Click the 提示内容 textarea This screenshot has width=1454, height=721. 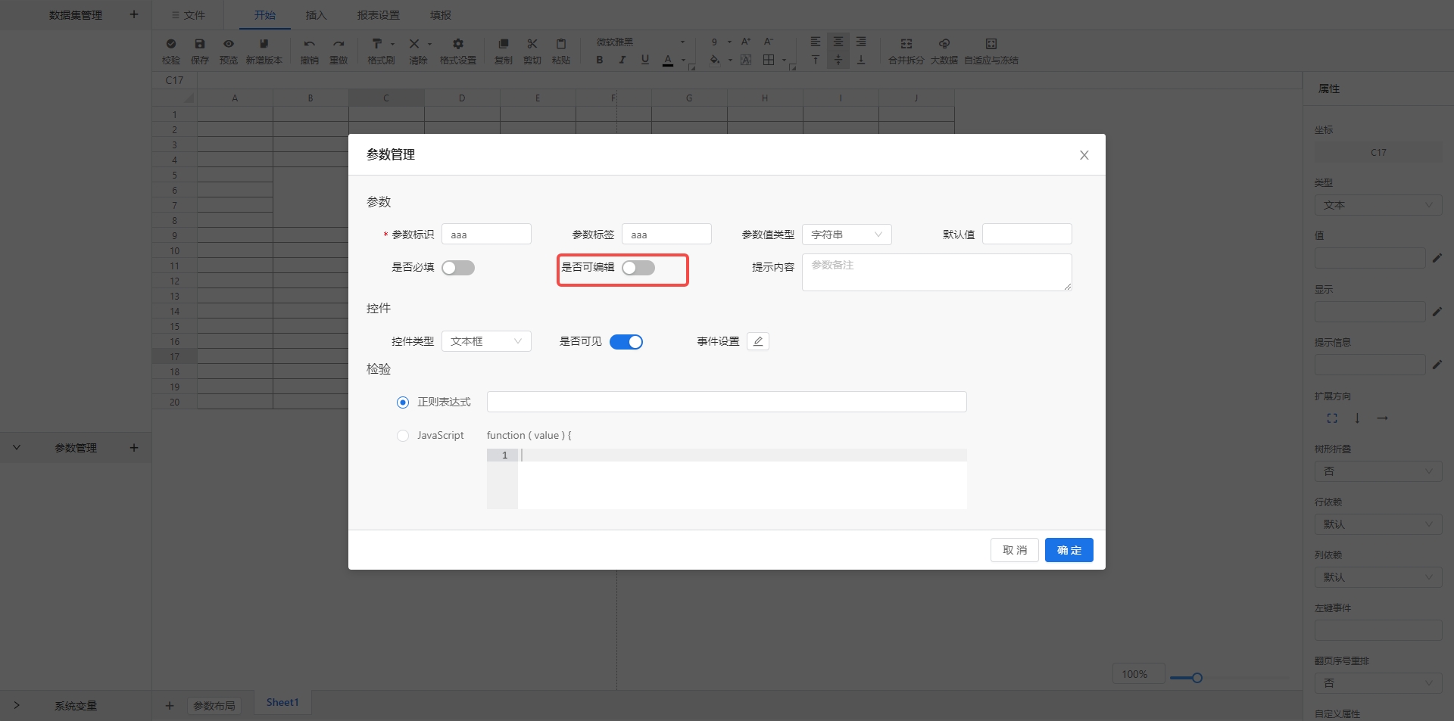[x=937, y=272]
